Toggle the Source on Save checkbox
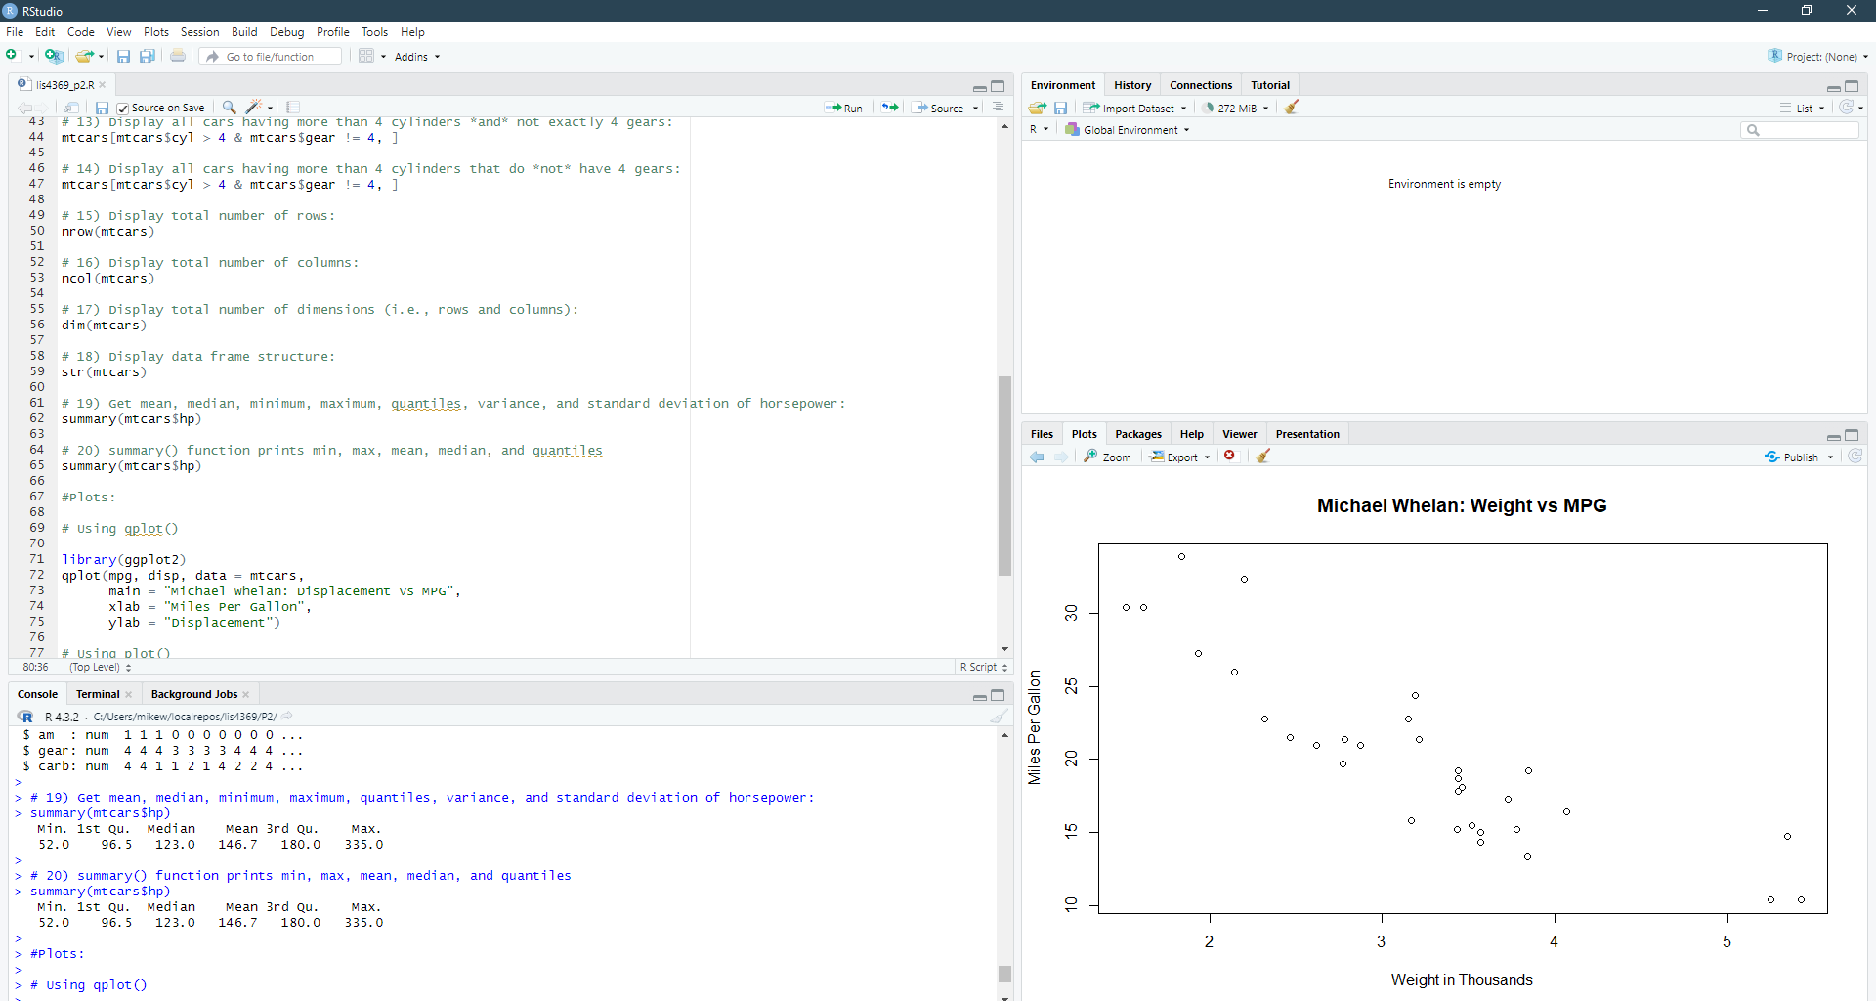Viewport: 1876px width, 1001px height. coord(123,109)
